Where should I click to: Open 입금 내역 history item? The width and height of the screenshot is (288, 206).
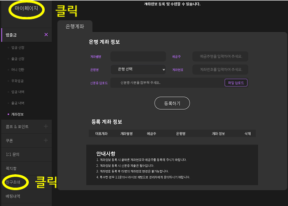18,92
